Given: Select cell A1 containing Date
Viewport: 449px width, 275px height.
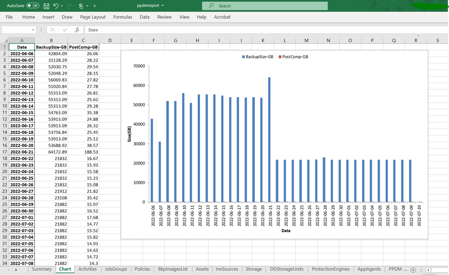Looking at the screenshot, I should (22, 47).
